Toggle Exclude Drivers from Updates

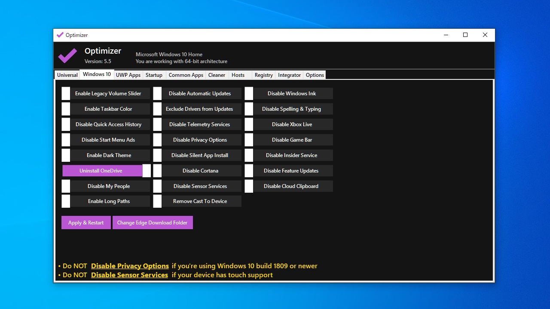[197, 109]
